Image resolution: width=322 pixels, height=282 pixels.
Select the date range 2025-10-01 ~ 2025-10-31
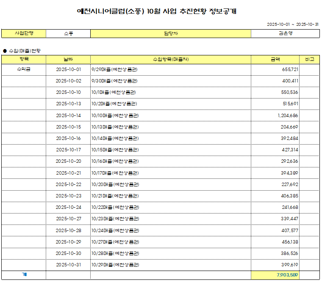pos(292,25)
